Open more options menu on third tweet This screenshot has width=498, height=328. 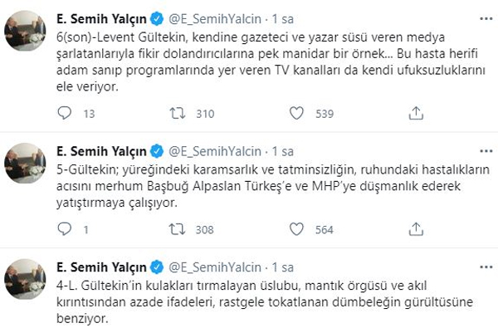point(486,267)
